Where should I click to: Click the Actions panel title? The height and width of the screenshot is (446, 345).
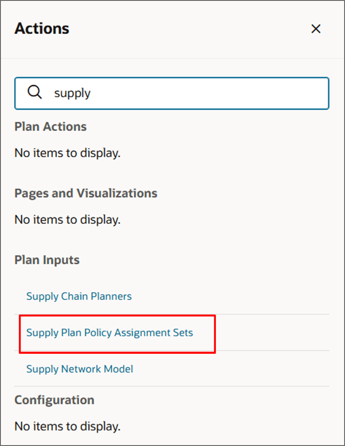click(42, 29)
